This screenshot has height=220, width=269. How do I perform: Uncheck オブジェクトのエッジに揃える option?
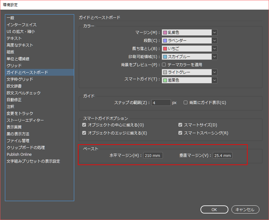(84, 133)
